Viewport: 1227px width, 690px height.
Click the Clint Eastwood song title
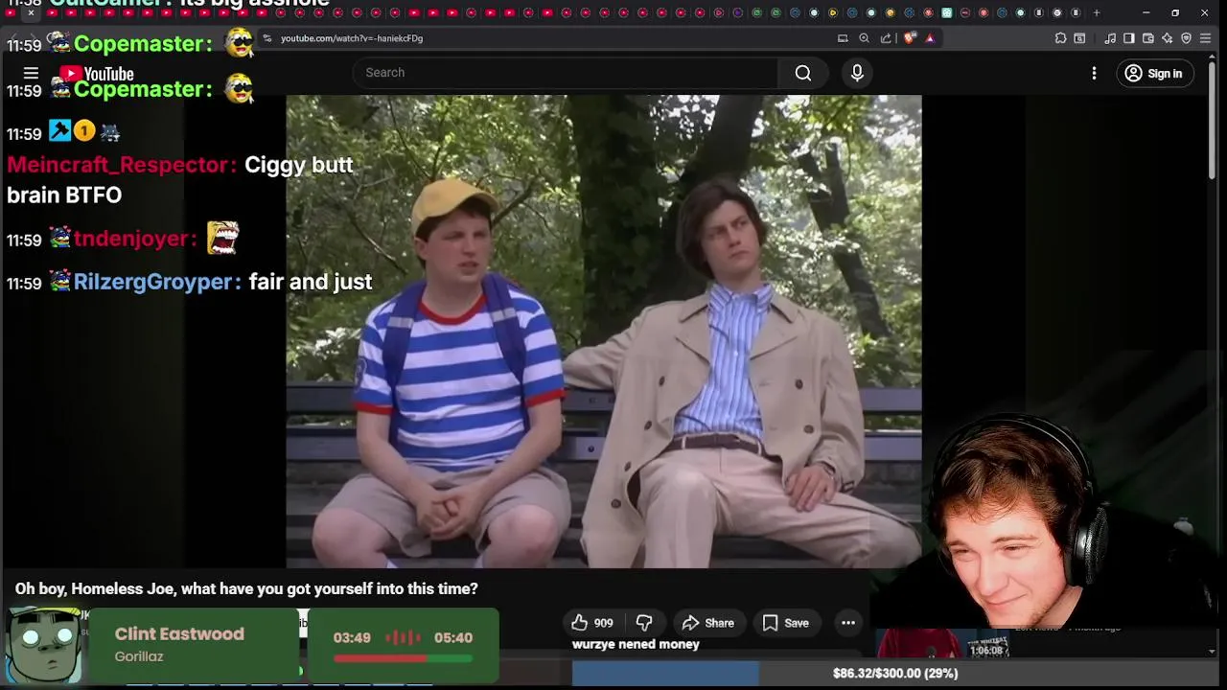point(179,633)
